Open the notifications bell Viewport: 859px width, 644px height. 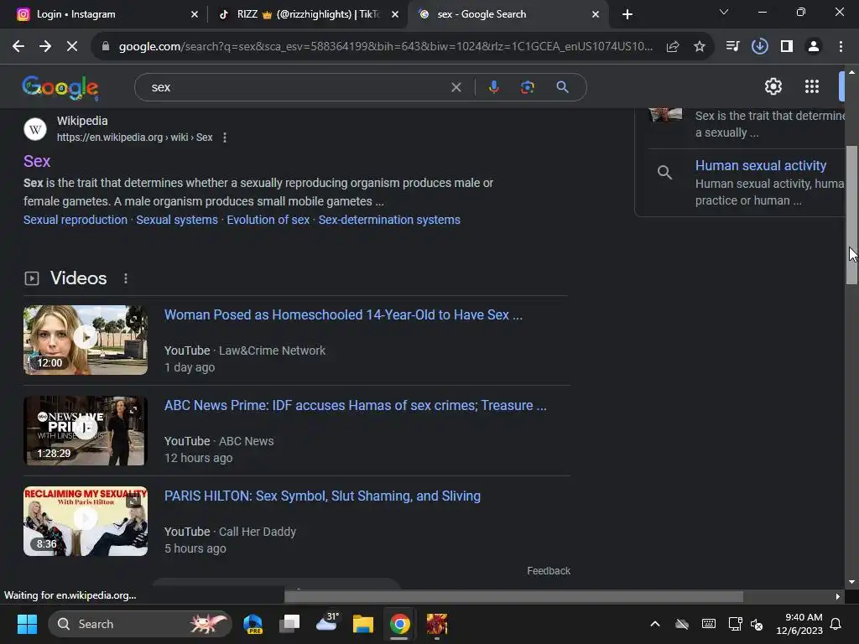tap(836, 624)
